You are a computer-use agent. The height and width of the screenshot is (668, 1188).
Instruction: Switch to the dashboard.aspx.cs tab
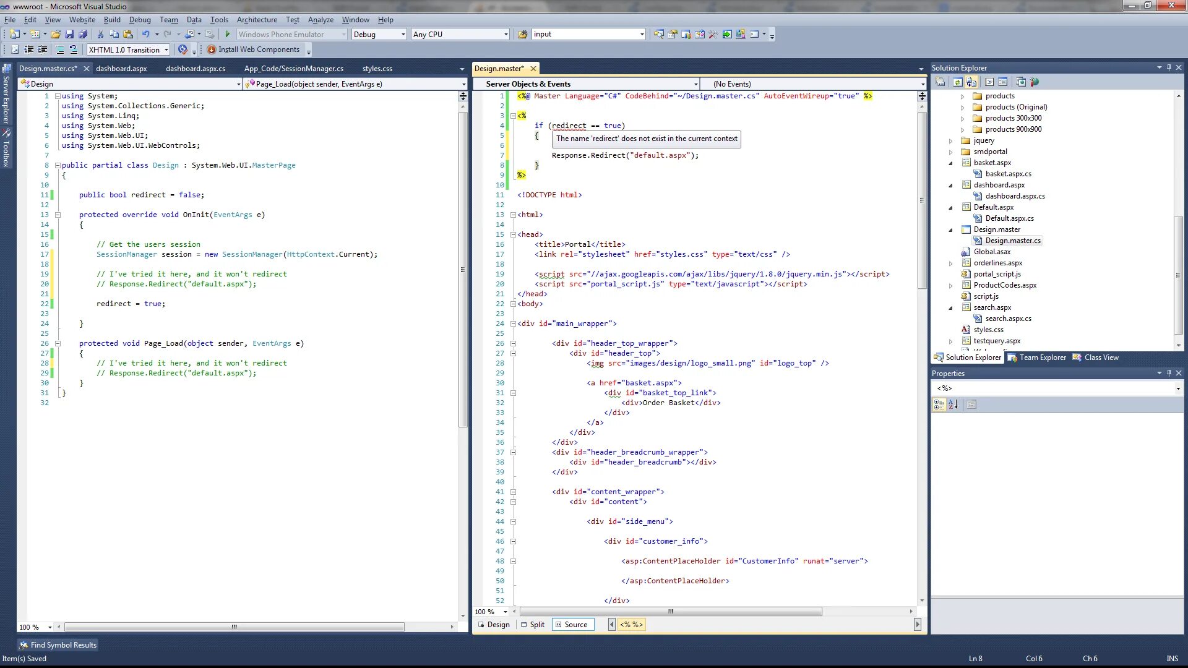click(x=196, y=69)
